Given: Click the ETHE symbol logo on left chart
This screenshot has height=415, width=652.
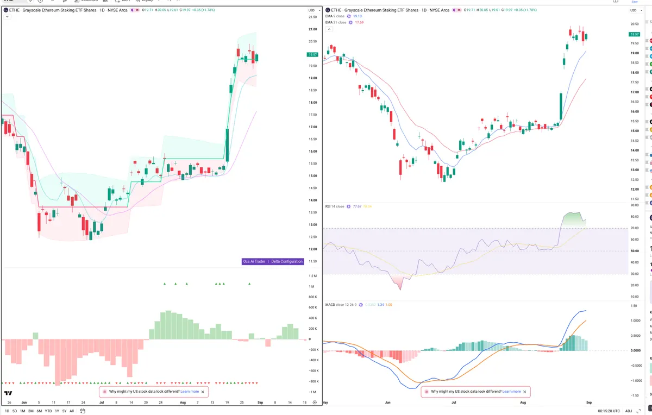Looking at the screenshot, I should (6, 10).
